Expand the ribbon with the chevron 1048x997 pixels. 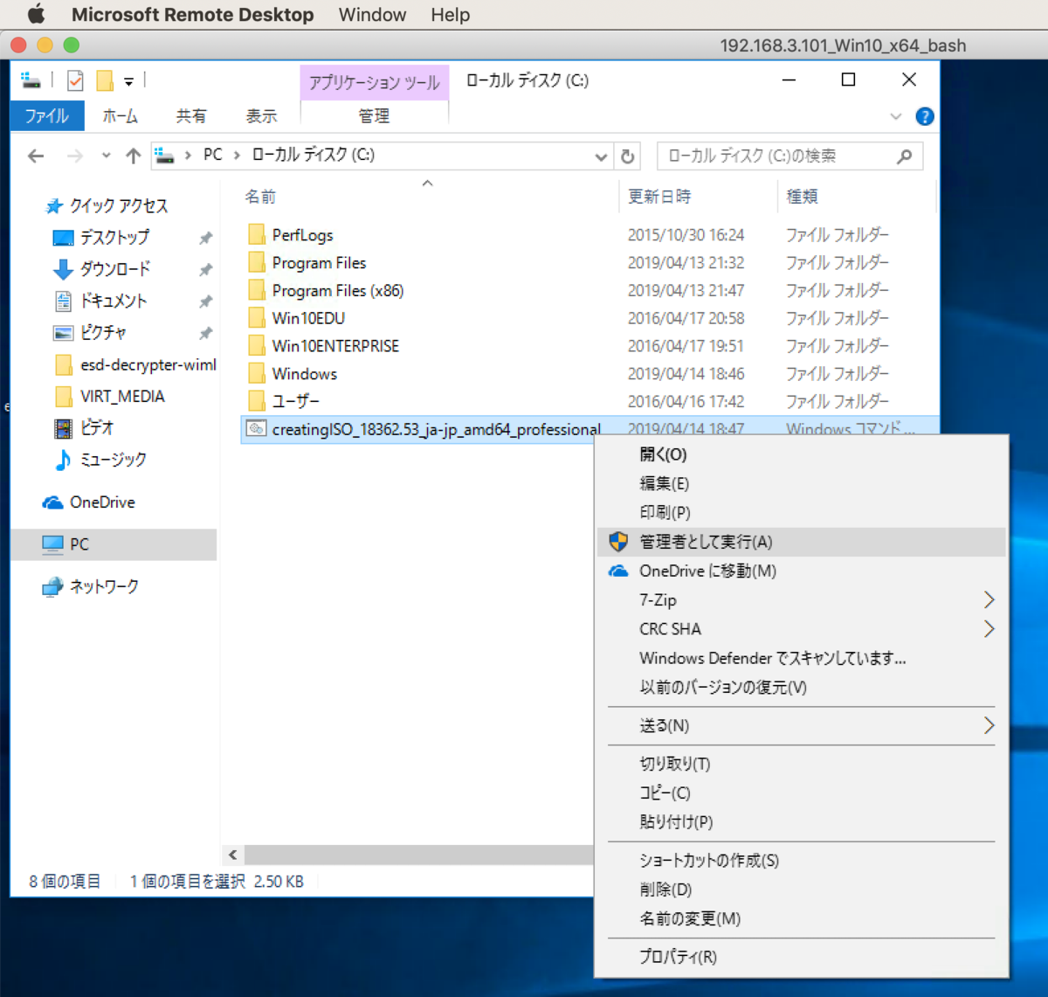tap(895, 116)
